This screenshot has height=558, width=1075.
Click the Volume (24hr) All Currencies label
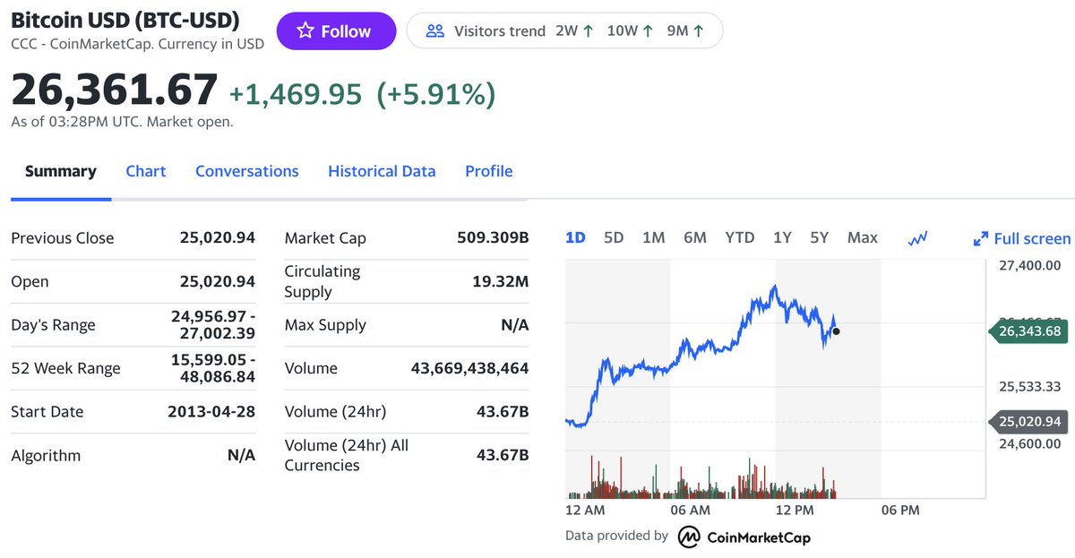click(x=347, y=455)
